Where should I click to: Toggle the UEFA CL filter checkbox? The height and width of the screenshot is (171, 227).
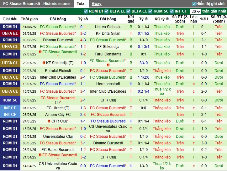click(129, 11)
